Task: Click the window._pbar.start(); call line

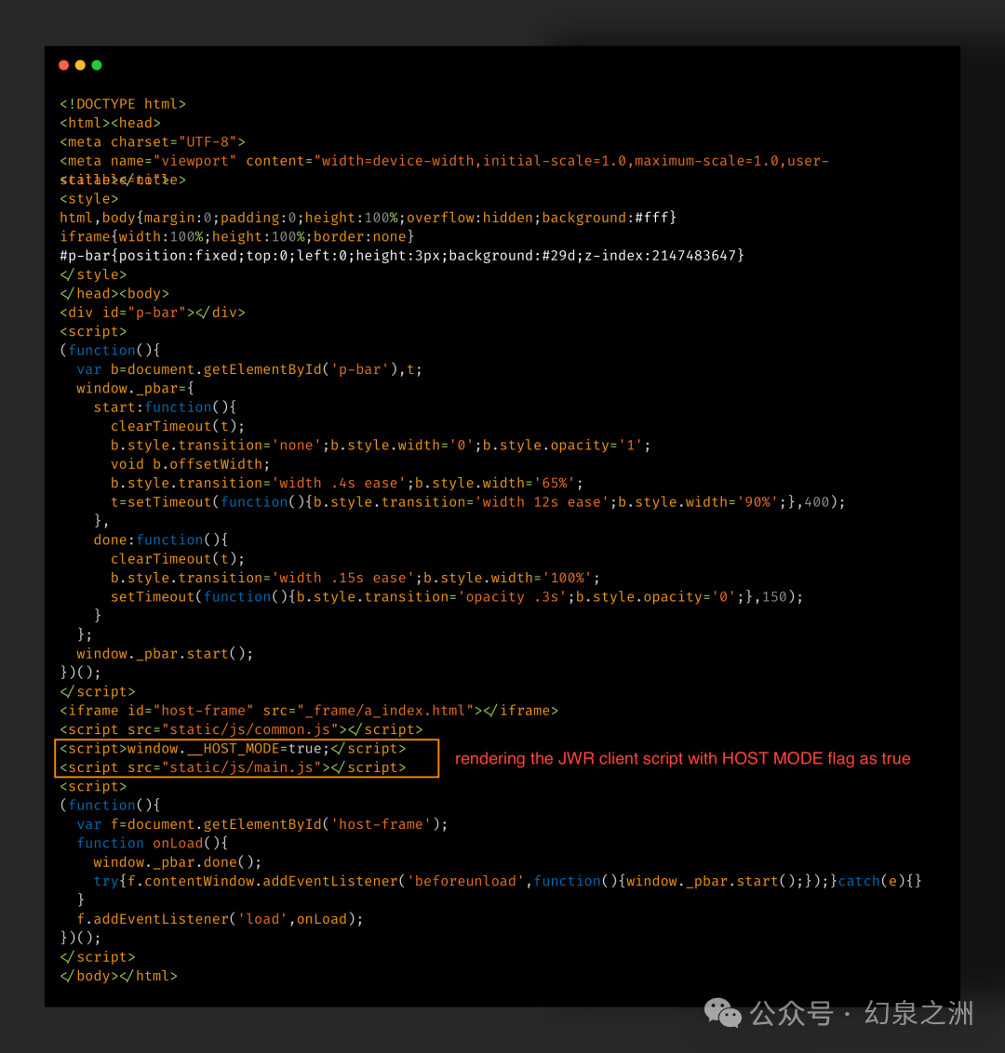Action: point(165,653)
